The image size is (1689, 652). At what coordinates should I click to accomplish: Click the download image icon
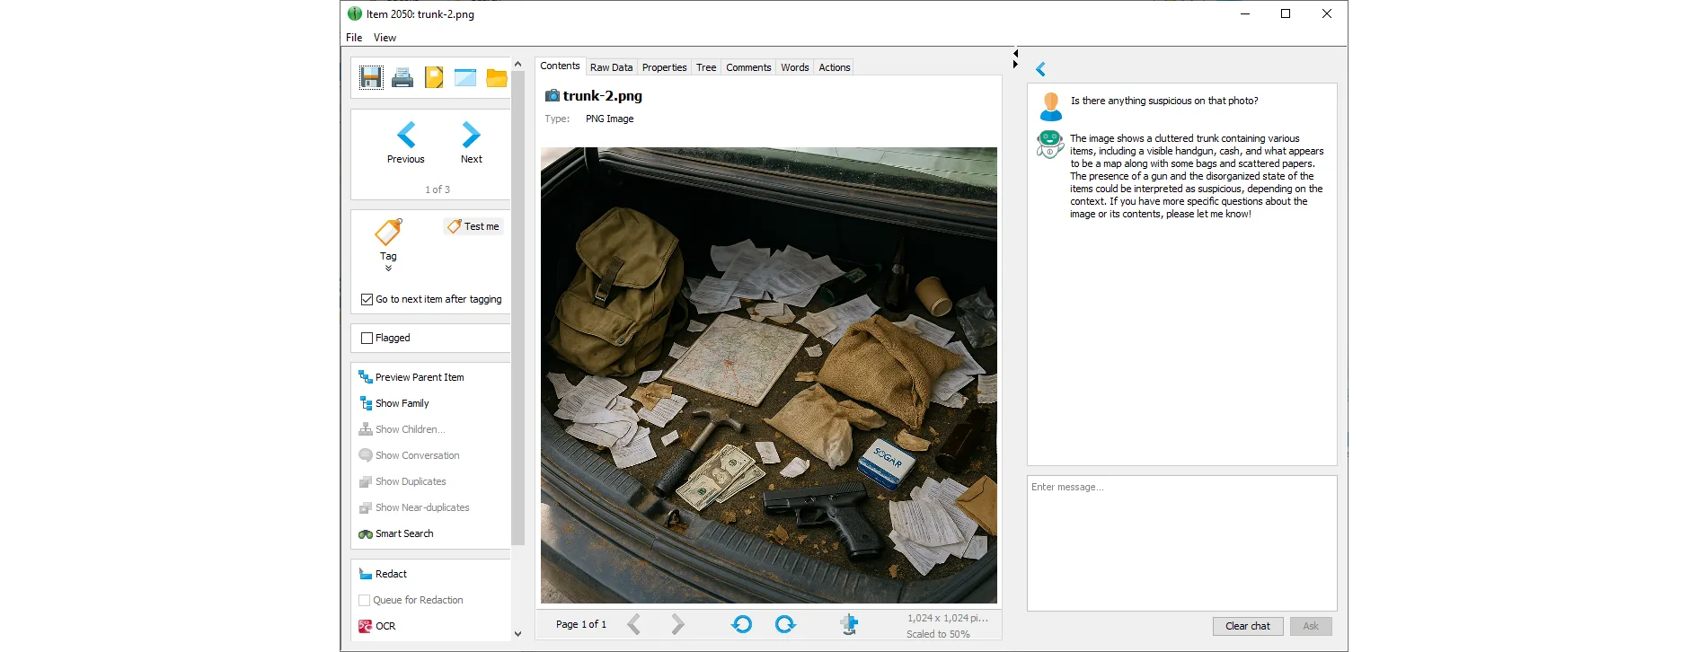coord(849,624)
